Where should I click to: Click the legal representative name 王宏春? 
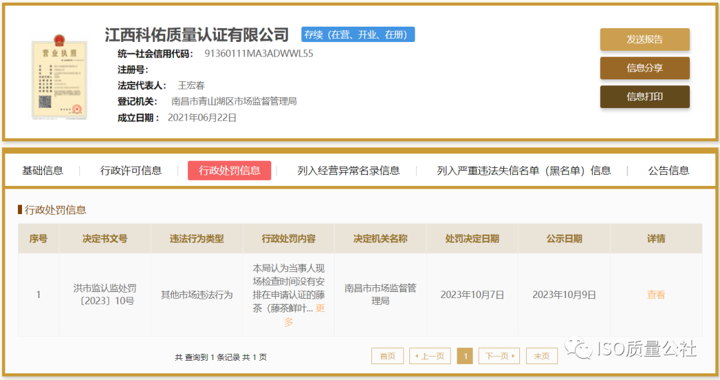click(191, 85)
